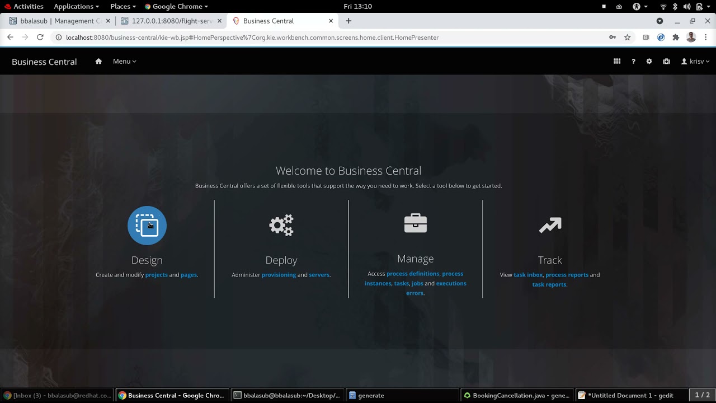Switch to BookingCancellation.java taskbar window
The width and height of the screenshot is (716, 403).
point(516,395)
